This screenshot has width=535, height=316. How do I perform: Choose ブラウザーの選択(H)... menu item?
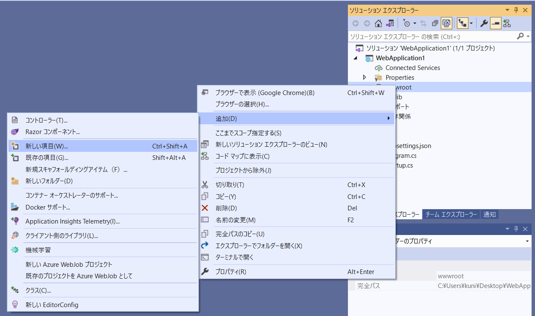pos(296,104)
